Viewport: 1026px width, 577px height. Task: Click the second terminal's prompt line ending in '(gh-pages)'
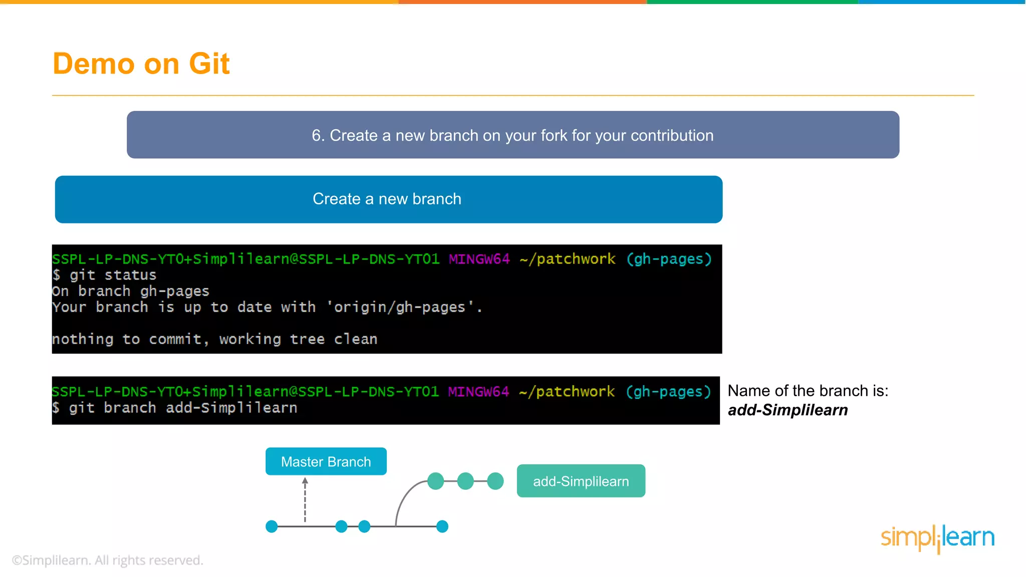pyautogui.click(x=382, y=392)
